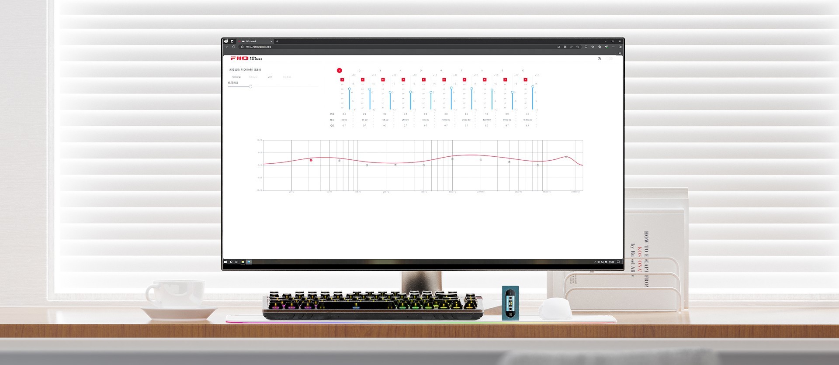This screenshot has width=839, height=365.
Task: Adjust the global gain slider handle
Action: (250, 86)
